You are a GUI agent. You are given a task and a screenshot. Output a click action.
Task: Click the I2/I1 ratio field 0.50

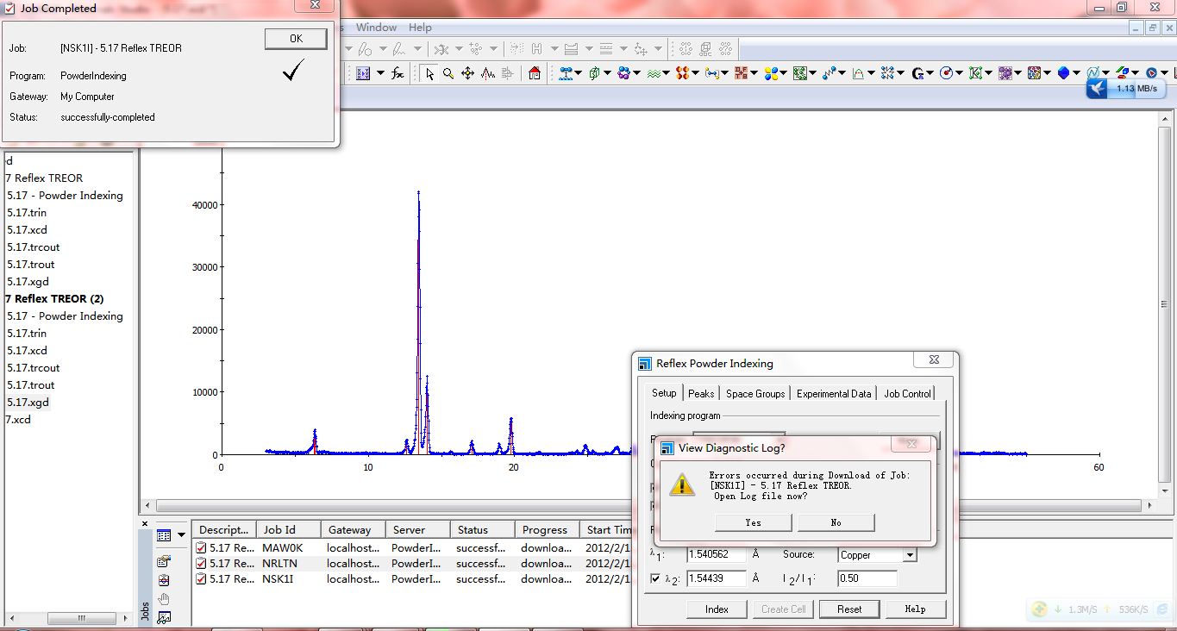[867, 578]
